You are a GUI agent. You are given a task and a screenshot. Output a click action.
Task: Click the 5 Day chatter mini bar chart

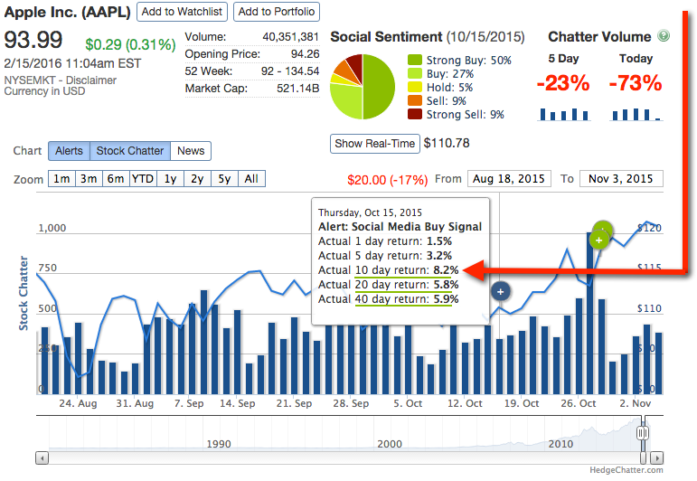pos(563,114)
